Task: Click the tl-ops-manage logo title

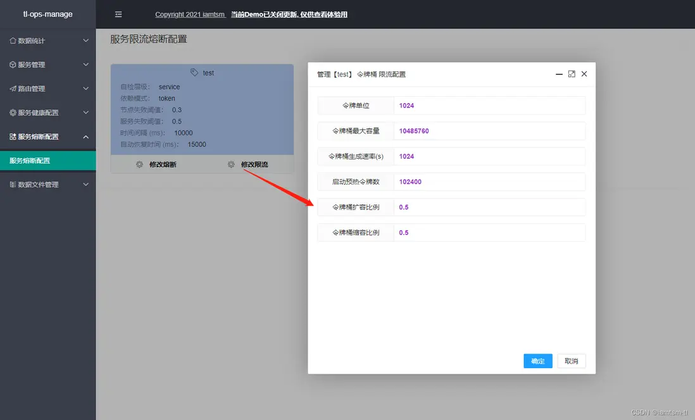Action: (48, 14)
